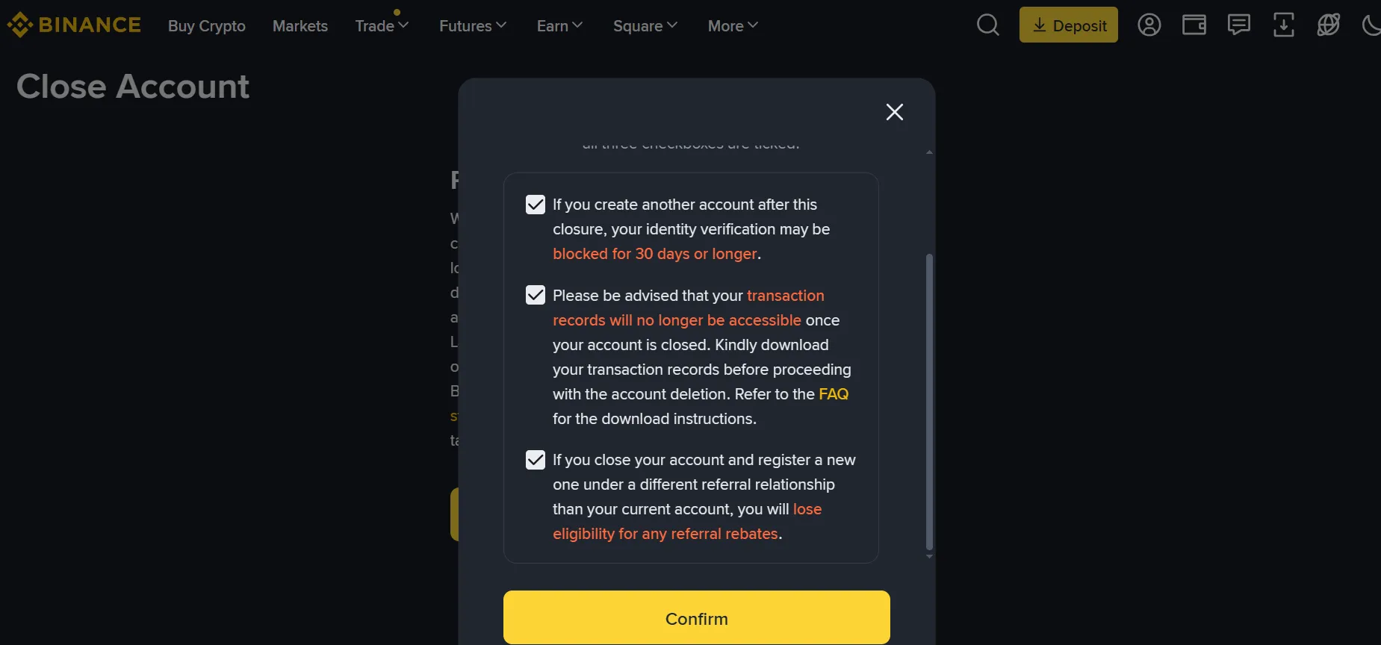Open the download app icon

click(x=1284, y=25)
